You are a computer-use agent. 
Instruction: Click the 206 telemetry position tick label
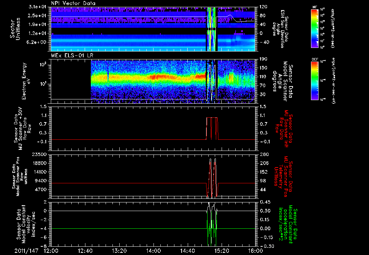tap(264, 163)
